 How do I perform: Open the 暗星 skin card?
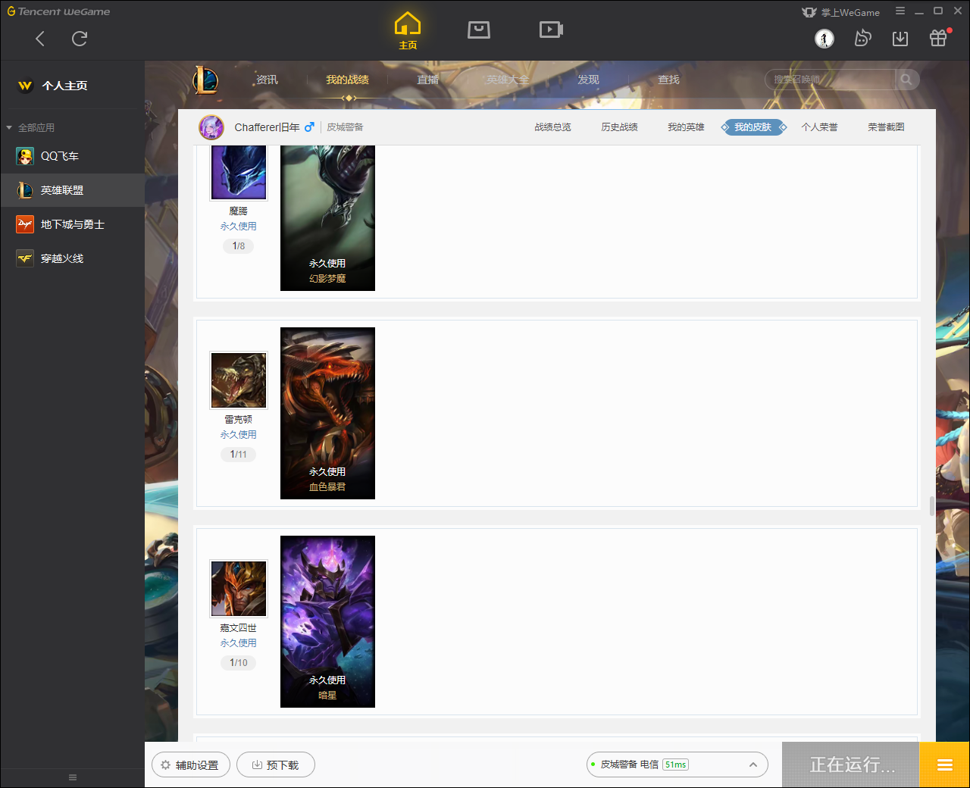[x=327, y=621]
